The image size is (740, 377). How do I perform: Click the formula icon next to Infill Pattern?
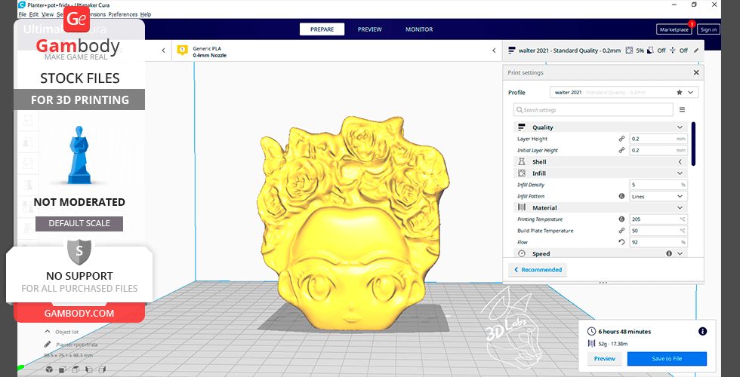(x=621, y=197)
